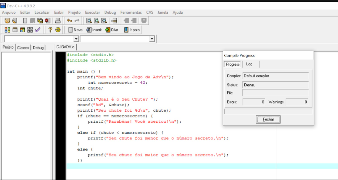Click the greyed project options shield icon
This screenshot has height=180, width=338.
click(x=144, y=21)
